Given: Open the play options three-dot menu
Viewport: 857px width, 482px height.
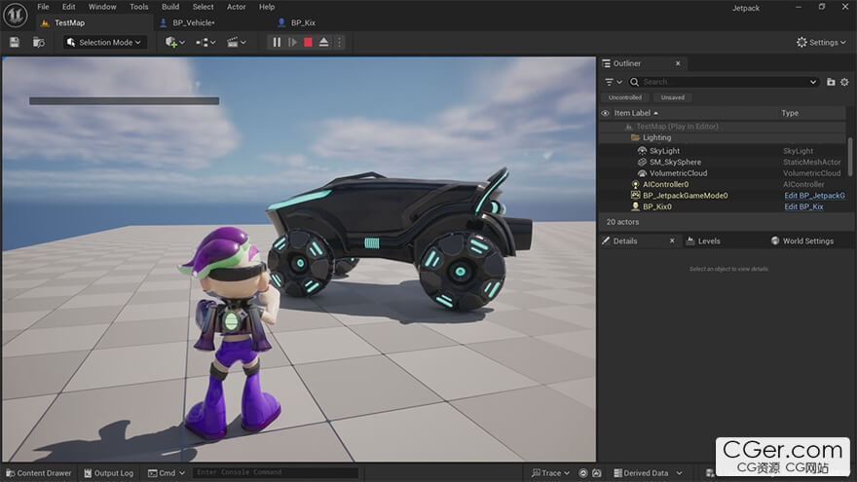Looking at the screenshot, I should click(x=339, y=42).
